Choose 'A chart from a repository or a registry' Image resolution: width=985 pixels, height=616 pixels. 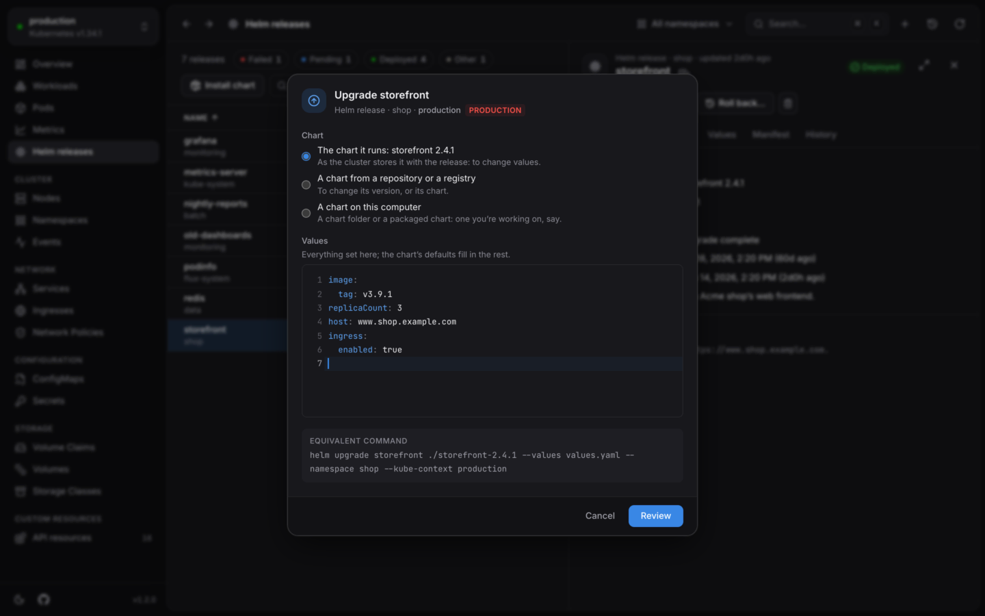[306, 185]
